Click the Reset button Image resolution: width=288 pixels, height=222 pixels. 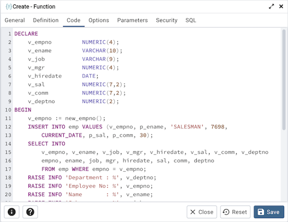[235, 212]
